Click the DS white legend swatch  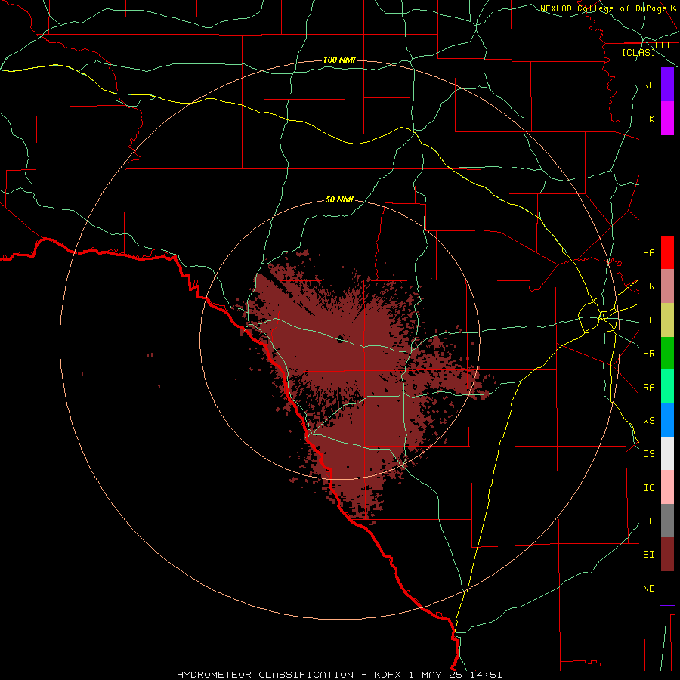click(667, 453)
